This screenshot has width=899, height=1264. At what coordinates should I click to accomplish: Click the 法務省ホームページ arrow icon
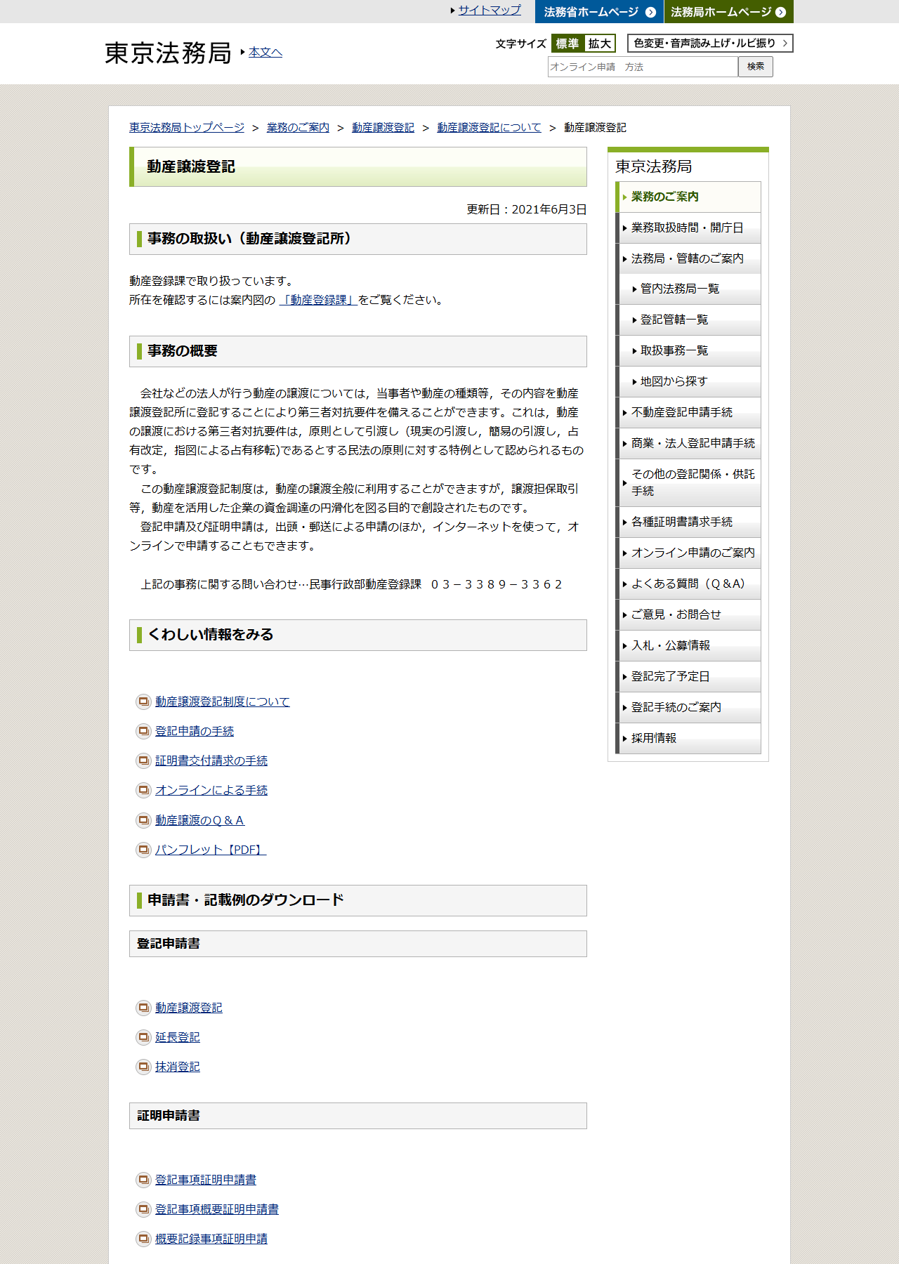click(650, 12)
